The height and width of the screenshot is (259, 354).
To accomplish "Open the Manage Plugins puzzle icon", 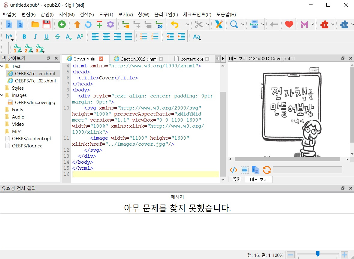I will 325,24.
